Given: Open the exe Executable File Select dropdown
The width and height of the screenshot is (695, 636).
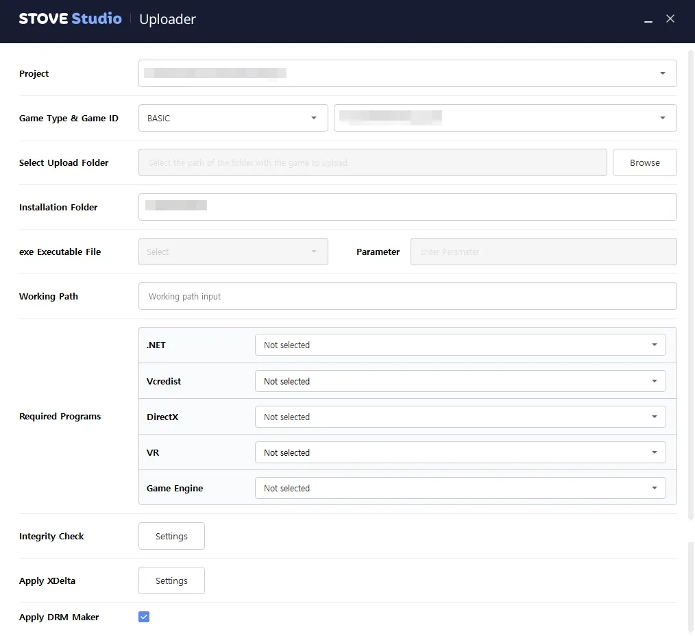Looking at the screenshot, I should 233,252.
